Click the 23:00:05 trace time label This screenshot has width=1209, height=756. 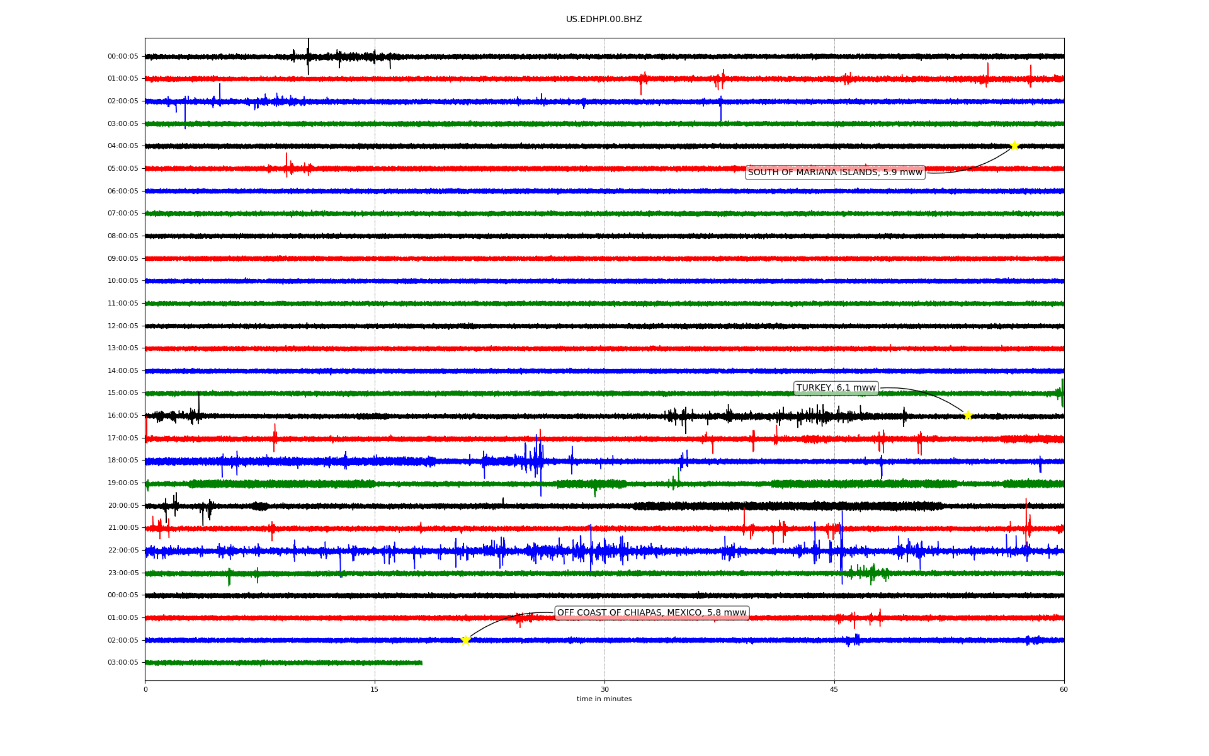click(123, 573)
